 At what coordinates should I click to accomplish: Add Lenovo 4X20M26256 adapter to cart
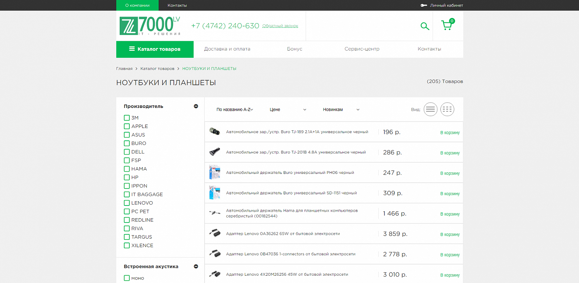[x=450, y=275]
